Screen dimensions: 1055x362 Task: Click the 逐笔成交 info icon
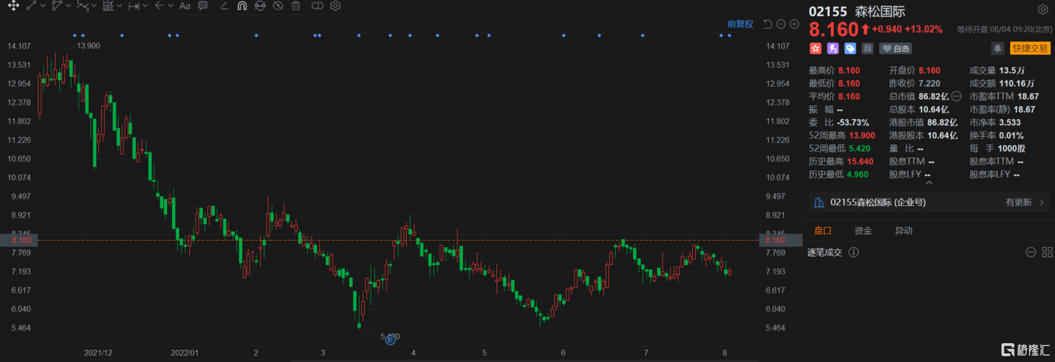[853, 252]
